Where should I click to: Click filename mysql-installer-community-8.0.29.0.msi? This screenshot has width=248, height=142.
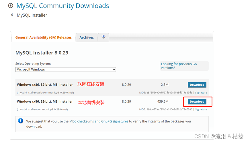(42, 109)
